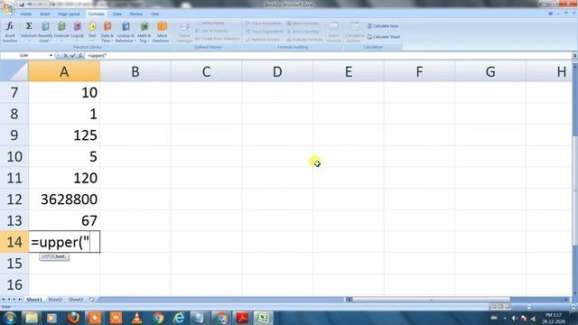This screenshot has width=578, height=325.
Task: Switch to Page Layout view in status bar
Action: click(500, 307)
